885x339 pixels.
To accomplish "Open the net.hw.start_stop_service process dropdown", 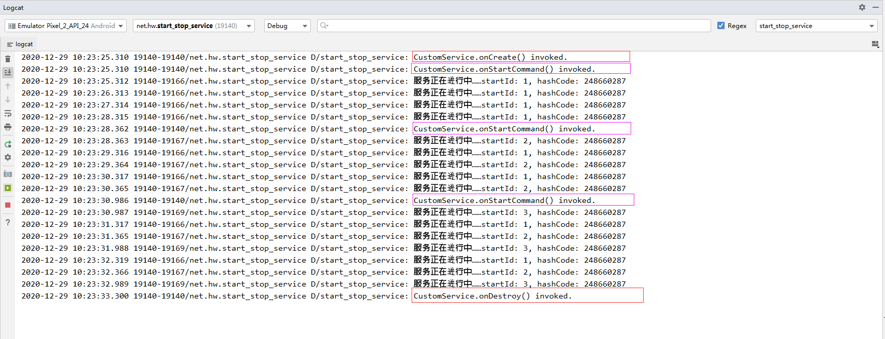I will coord(194,25).
